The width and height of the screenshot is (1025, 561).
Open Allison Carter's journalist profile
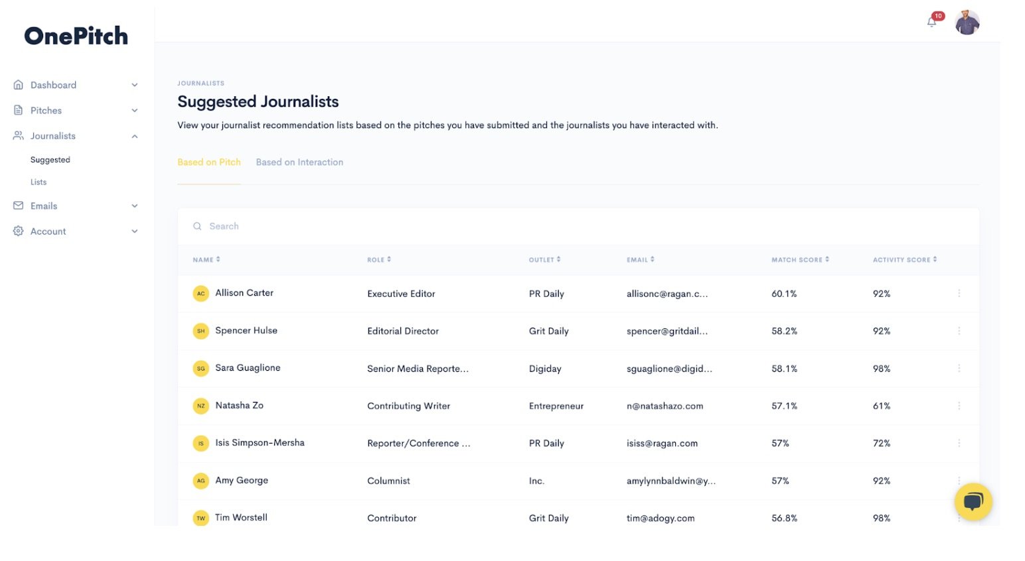[244, 292]
